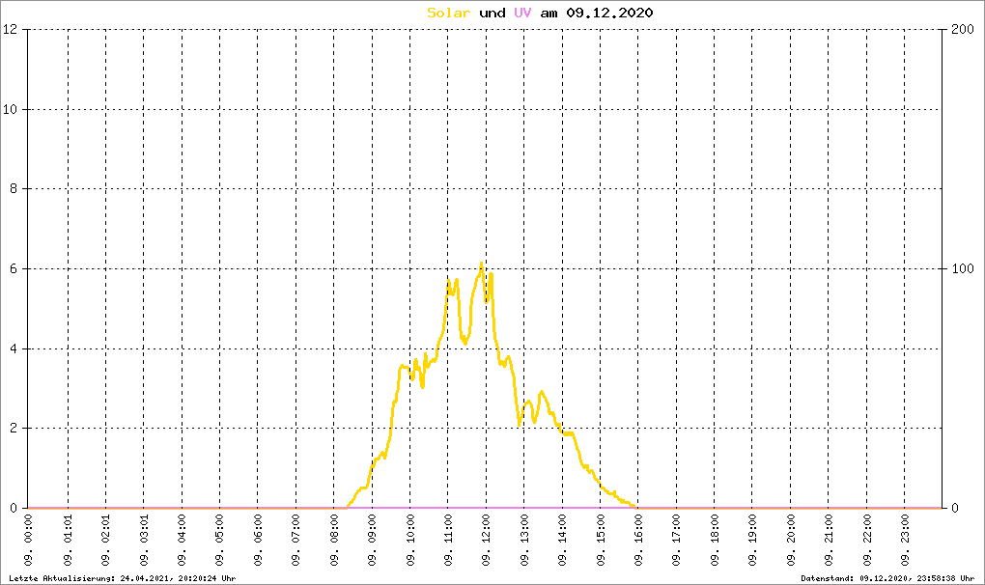Click the x-axis label '09. 16:00'
This screenshot has height=585, width=985.
click(x=639, y=541)
